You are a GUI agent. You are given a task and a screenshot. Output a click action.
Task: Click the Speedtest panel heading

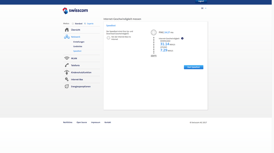pos(111,26)
